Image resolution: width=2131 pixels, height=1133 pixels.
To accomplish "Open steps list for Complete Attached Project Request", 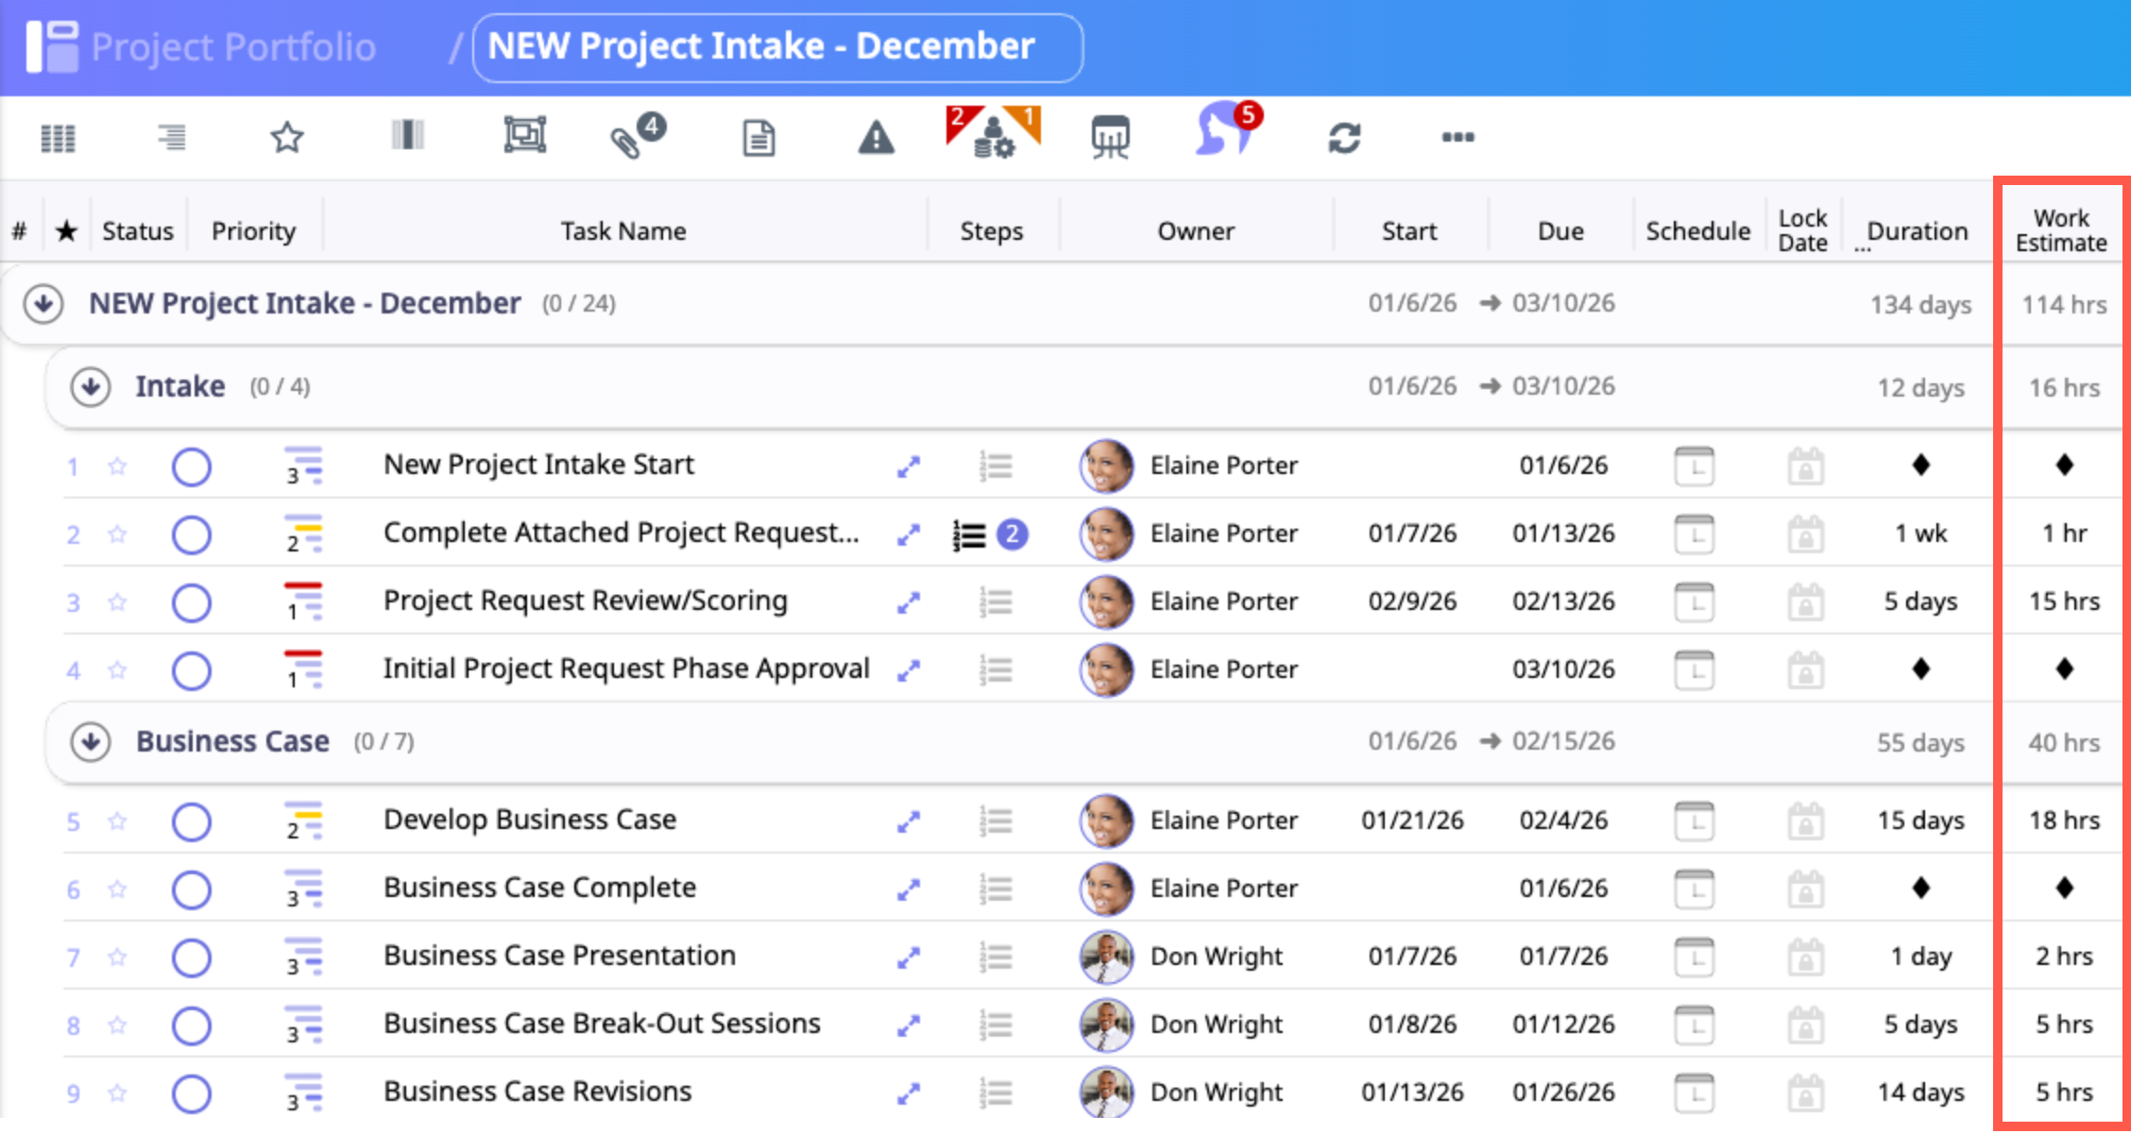I will (970, 535).
